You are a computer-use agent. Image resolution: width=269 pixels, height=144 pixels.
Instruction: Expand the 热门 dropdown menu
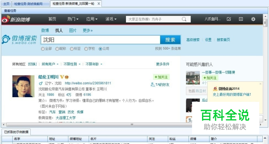click(x=73, y=19)
